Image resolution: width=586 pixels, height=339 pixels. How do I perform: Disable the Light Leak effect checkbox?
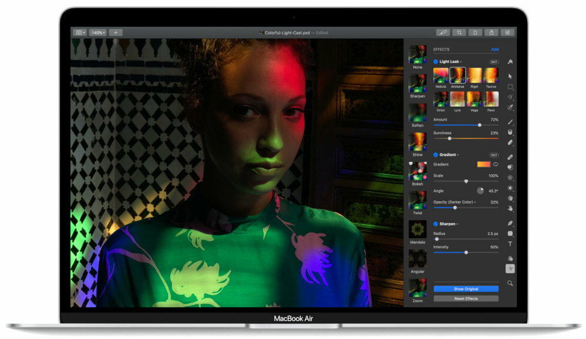tap(436, 62)
